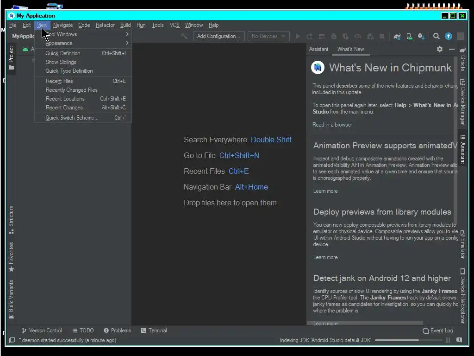The image size is (474, 356).
Task: Open the Build Variants tool window
Action: coord(11,299)
